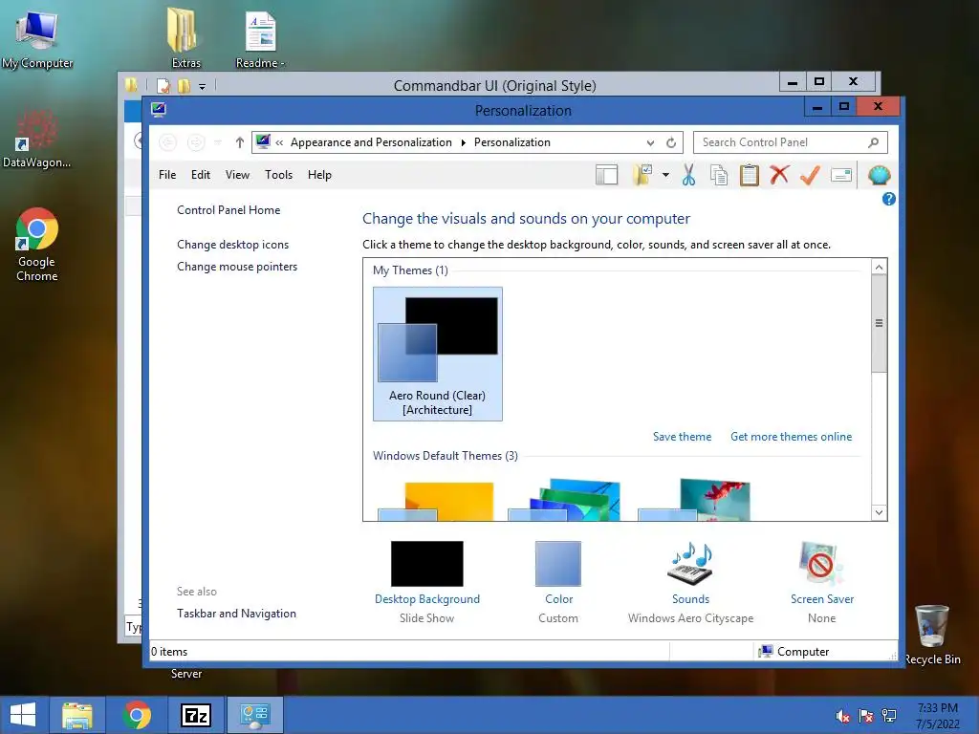
Task: Click the Action Center flag icon
Action: point(866,716)
